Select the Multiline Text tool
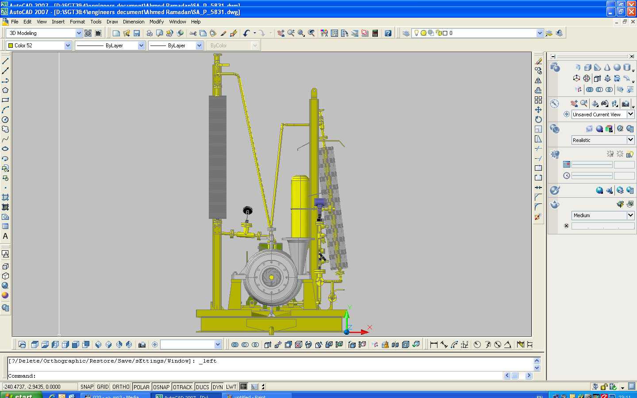637x398 pixels. click(x=5, y=236)
